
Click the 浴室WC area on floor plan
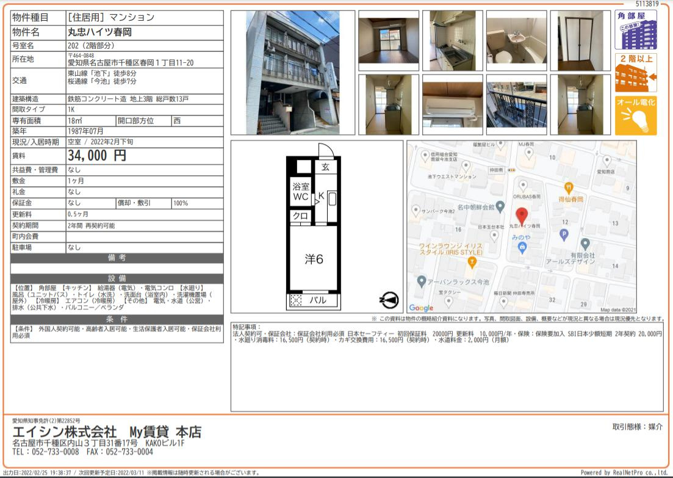[x=300, y=192]
